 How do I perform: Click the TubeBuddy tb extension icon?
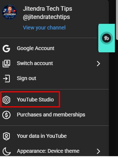106,38
